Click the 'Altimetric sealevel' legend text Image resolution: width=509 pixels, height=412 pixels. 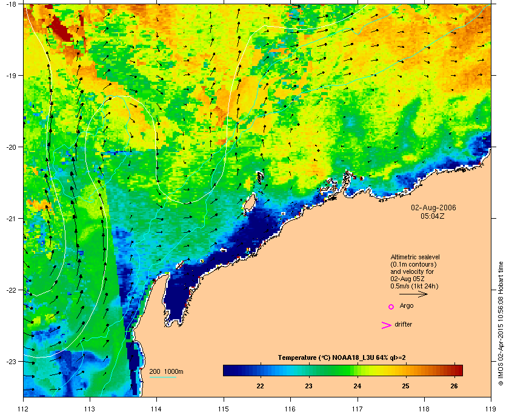click(415, 257)
